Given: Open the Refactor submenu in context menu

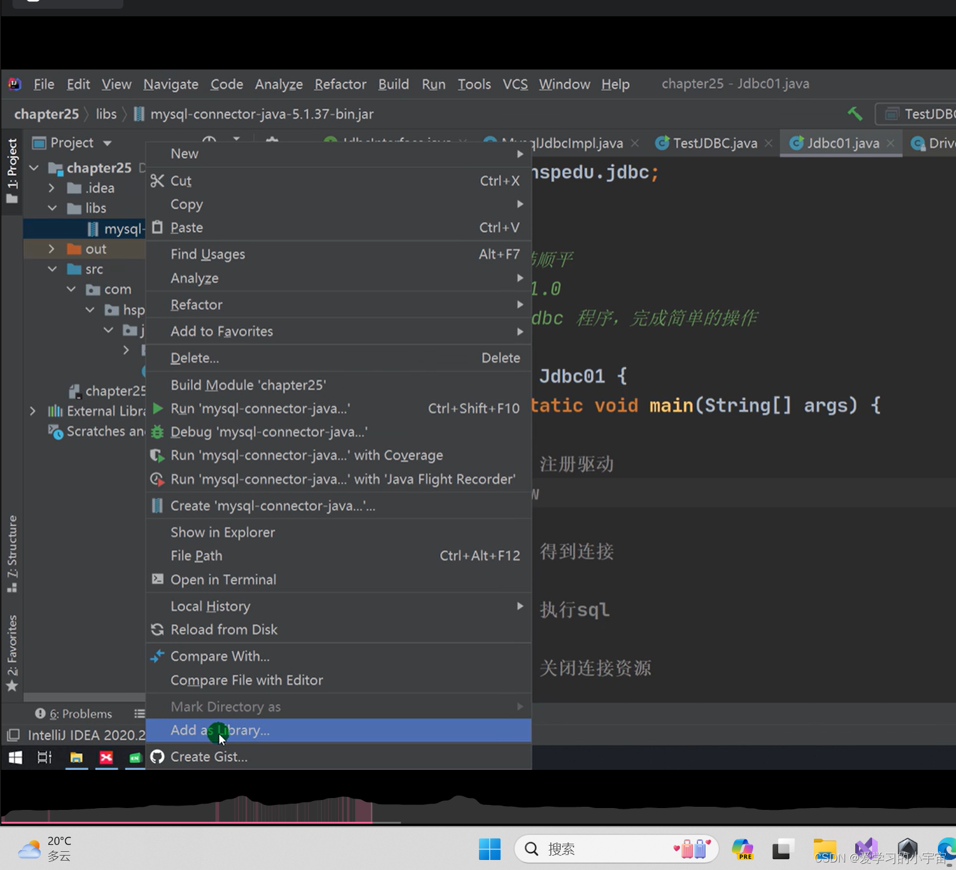Looking at the screenshot, I should point(339,305).
